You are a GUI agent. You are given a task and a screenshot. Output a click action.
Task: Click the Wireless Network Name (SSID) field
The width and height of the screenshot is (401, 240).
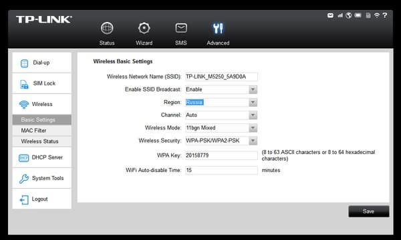coord(221,77)
